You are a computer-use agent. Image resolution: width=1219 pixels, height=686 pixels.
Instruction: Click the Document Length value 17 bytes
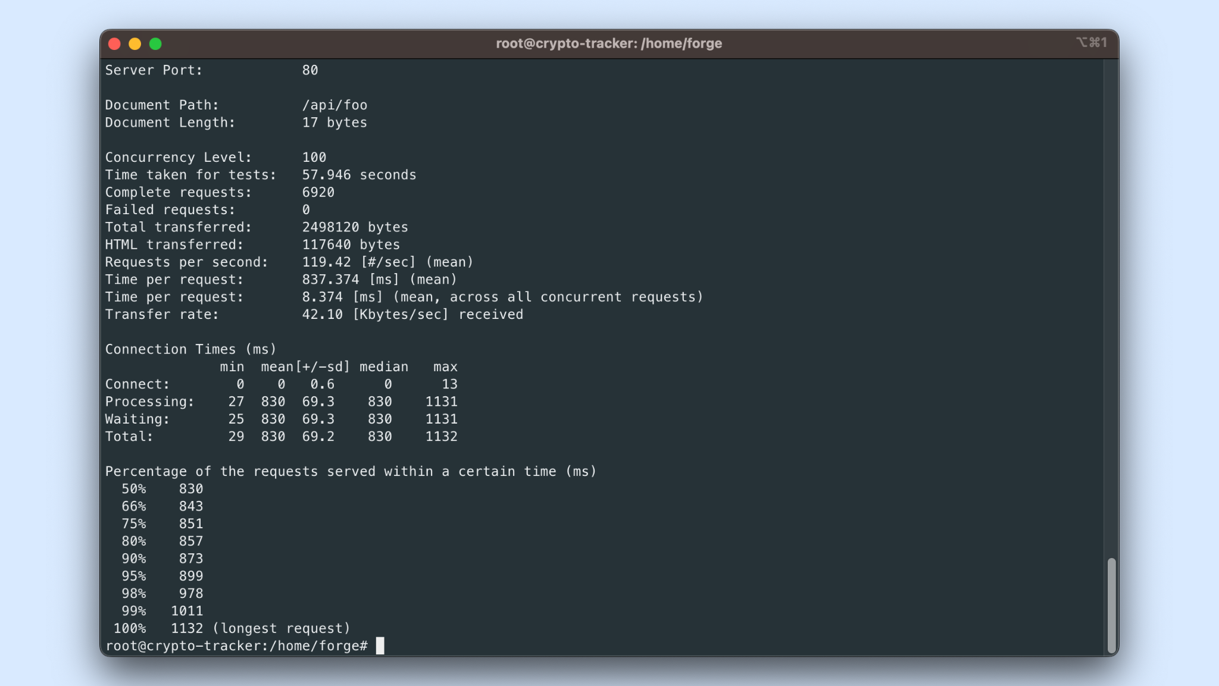(335, 123)
